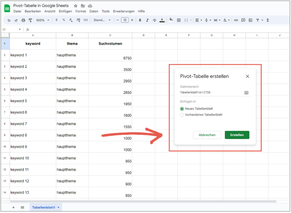Click the Abbrechen button

point(207,135)
